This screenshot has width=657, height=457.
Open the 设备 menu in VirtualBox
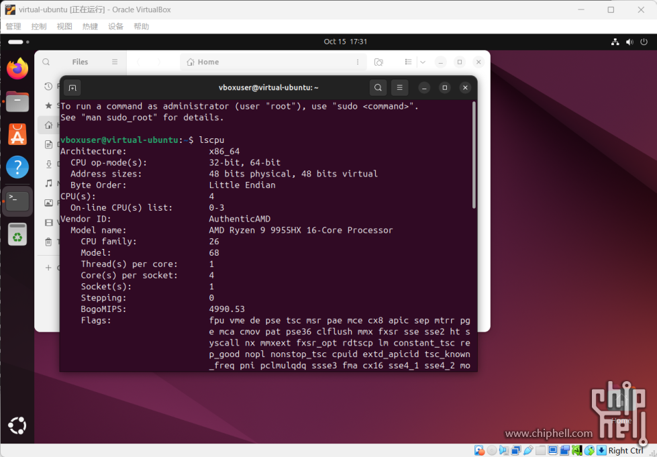click(x=115, y=26)
